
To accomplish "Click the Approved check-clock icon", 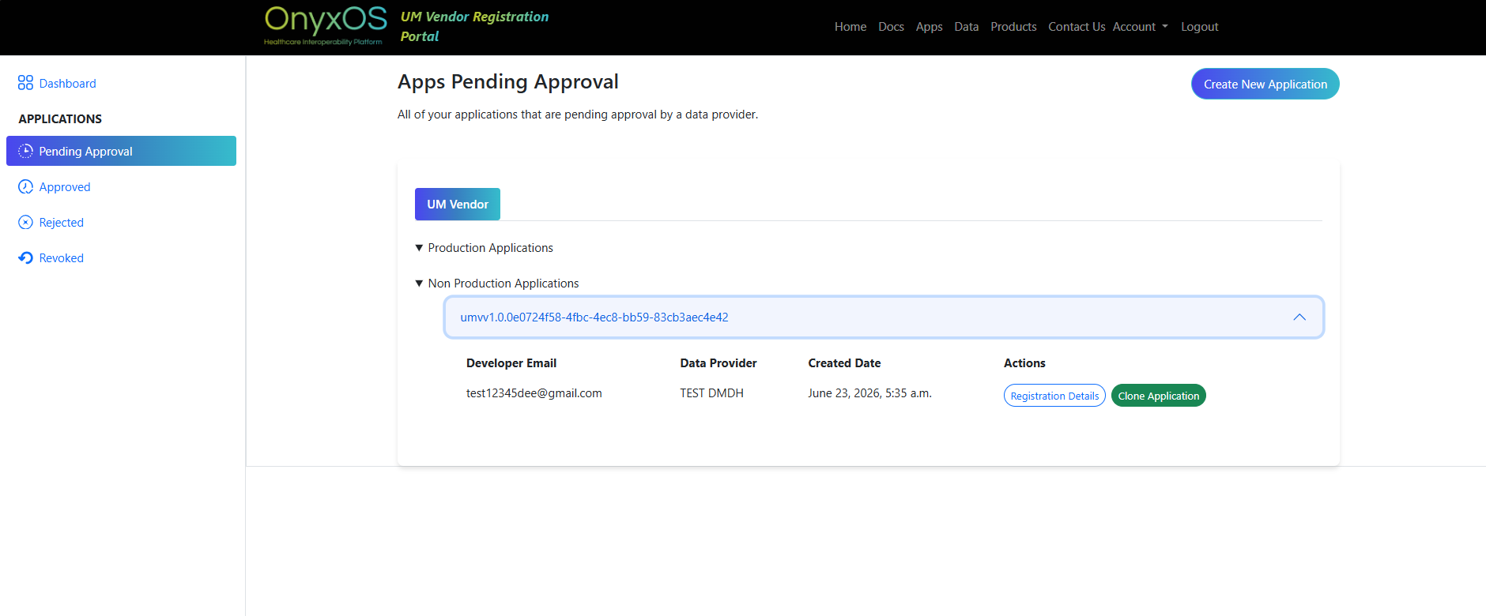I will (x=25, y=186).
